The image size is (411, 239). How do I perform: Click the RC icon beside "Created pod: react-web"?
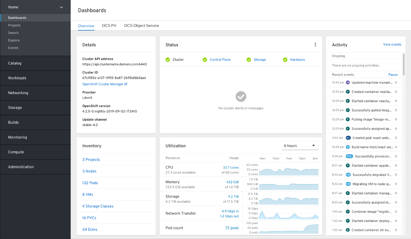point(348,138)
